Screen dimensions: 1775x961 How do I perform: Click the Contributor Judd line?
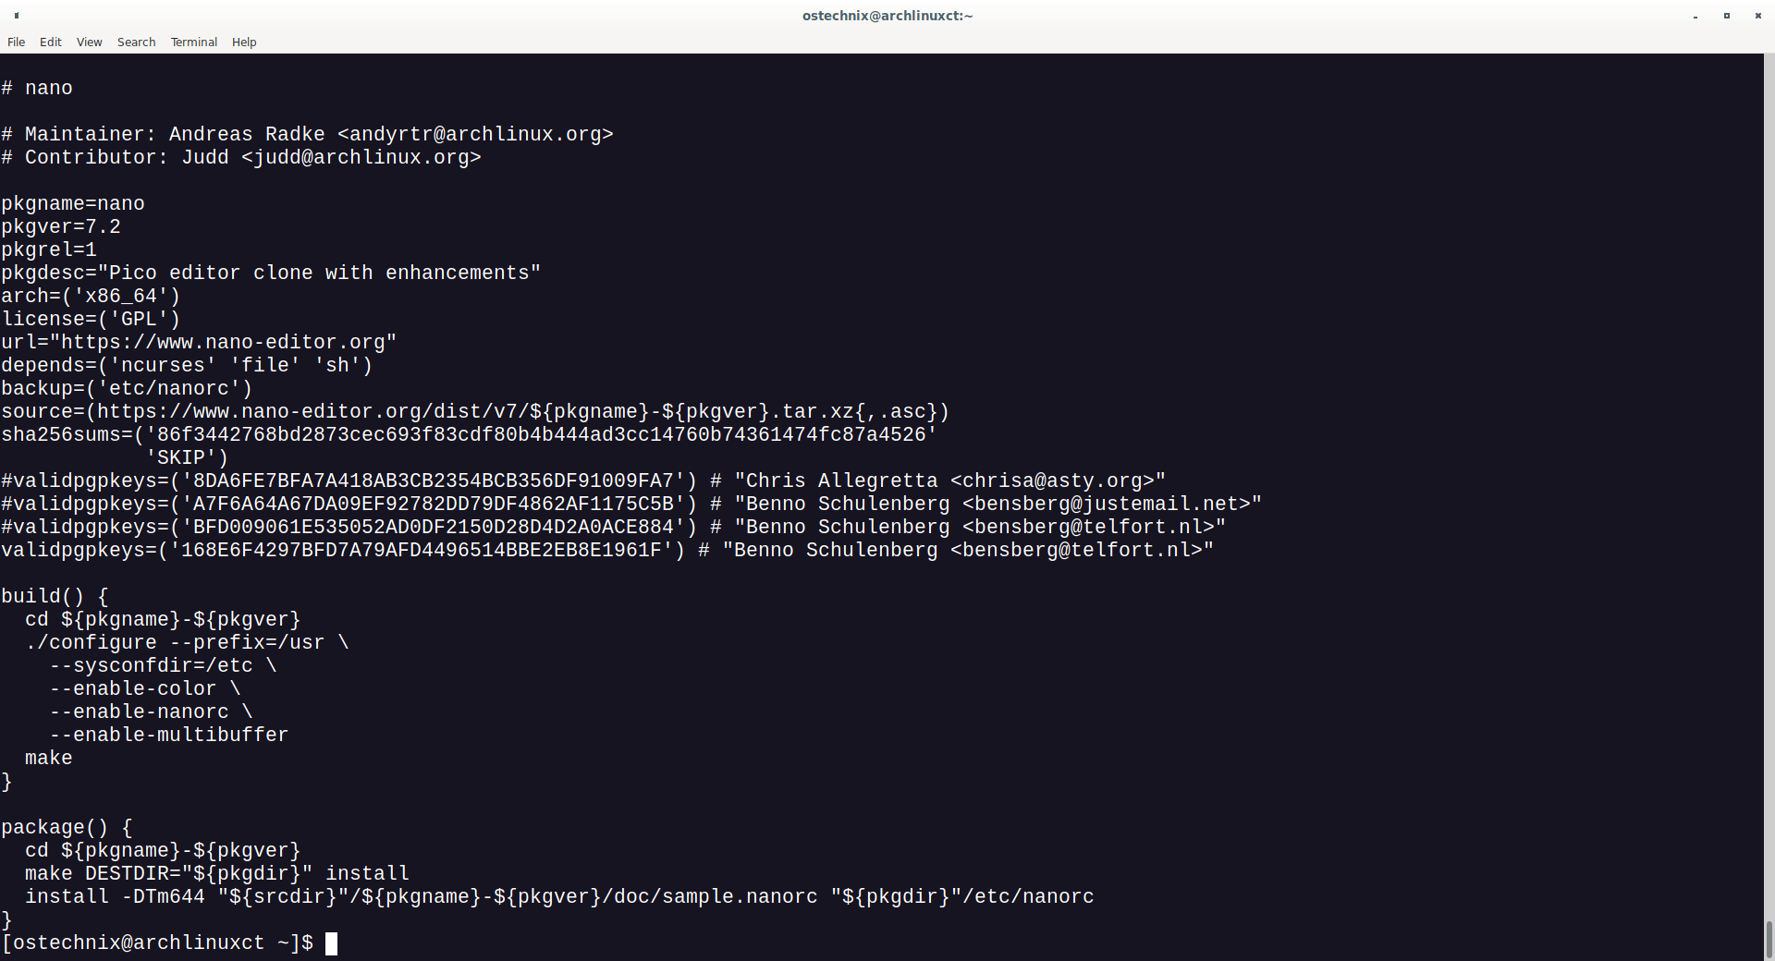(241, 157)
